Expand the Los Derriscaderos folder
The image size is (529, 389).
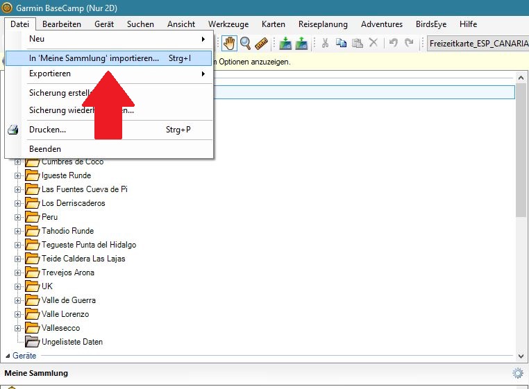(x=17, y=204)
